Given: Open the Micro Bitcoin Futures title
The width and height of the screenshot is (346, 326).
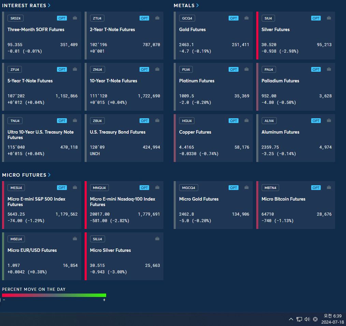Looking at the screenshot, I should (283, 199).
